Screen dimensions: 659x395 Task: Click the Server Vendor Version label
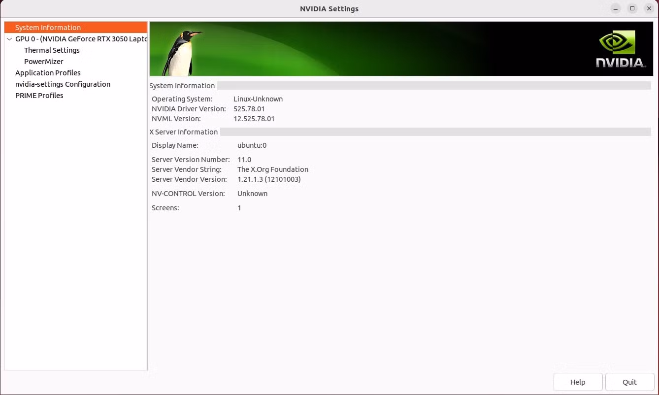click(x=189, y=179)
